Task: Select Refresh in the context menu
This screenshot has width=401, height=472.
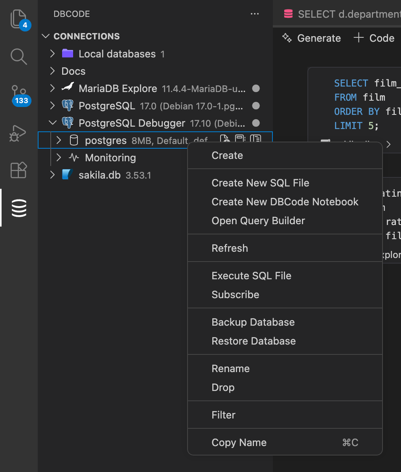Action: pos(285,248)
